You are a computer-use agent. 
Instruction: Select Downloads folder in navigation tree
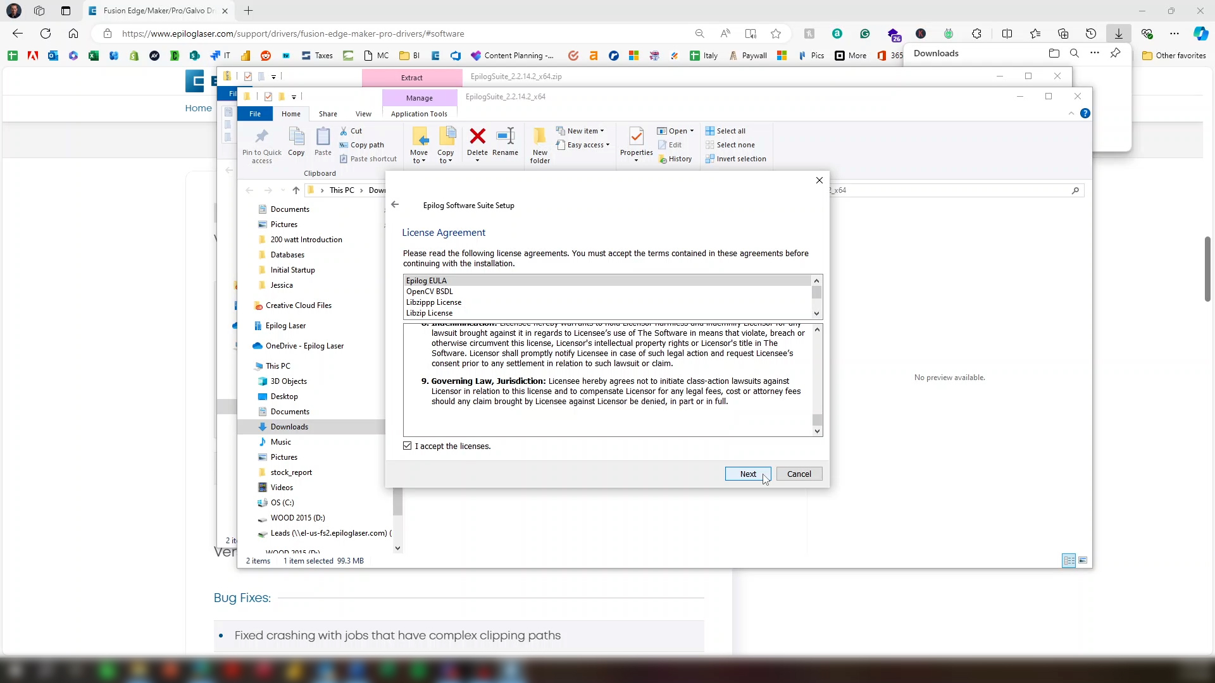tap(289, 427)
